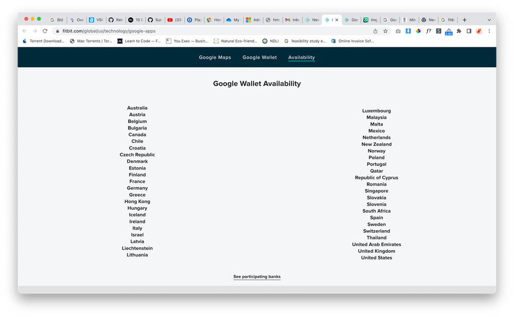Viewport: 514px width, 317px height.
Task: Click the address bar URL field
Action: tap(206, 31)
